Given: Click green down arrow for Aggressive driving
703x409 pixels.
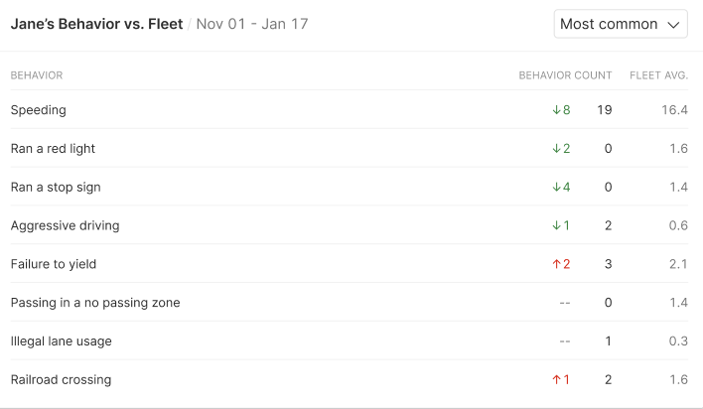Looking at the screenshot, I should [556, 225].
